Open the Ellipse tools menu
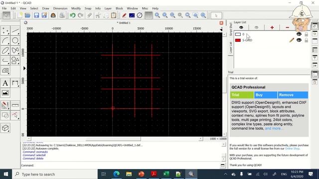This screenshot has height=179, width=319. tap(5, 51)
